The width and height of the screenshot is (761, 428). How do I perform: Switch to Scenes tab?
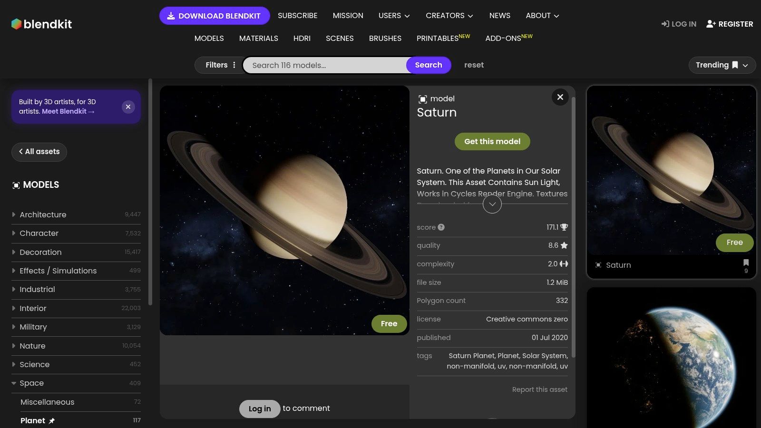coord(340,39)
